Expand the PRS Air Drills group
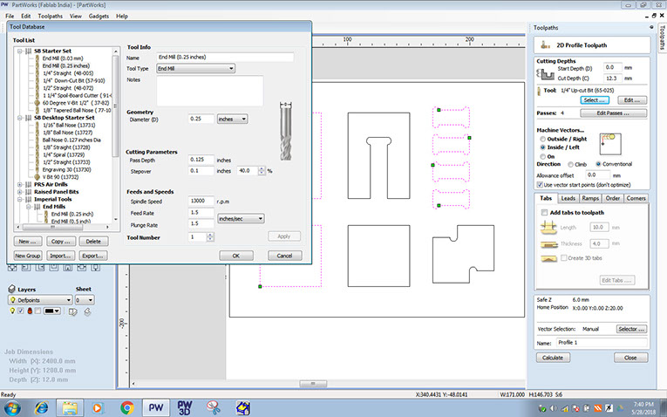Image resolution: width=667 pixels, height=417 pixels. (x=19, y=185)
